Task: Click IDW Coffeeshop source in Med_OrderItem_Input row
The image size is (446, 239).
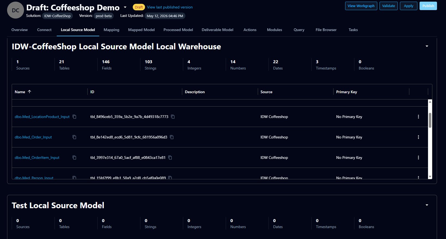Action: [274, 158]
